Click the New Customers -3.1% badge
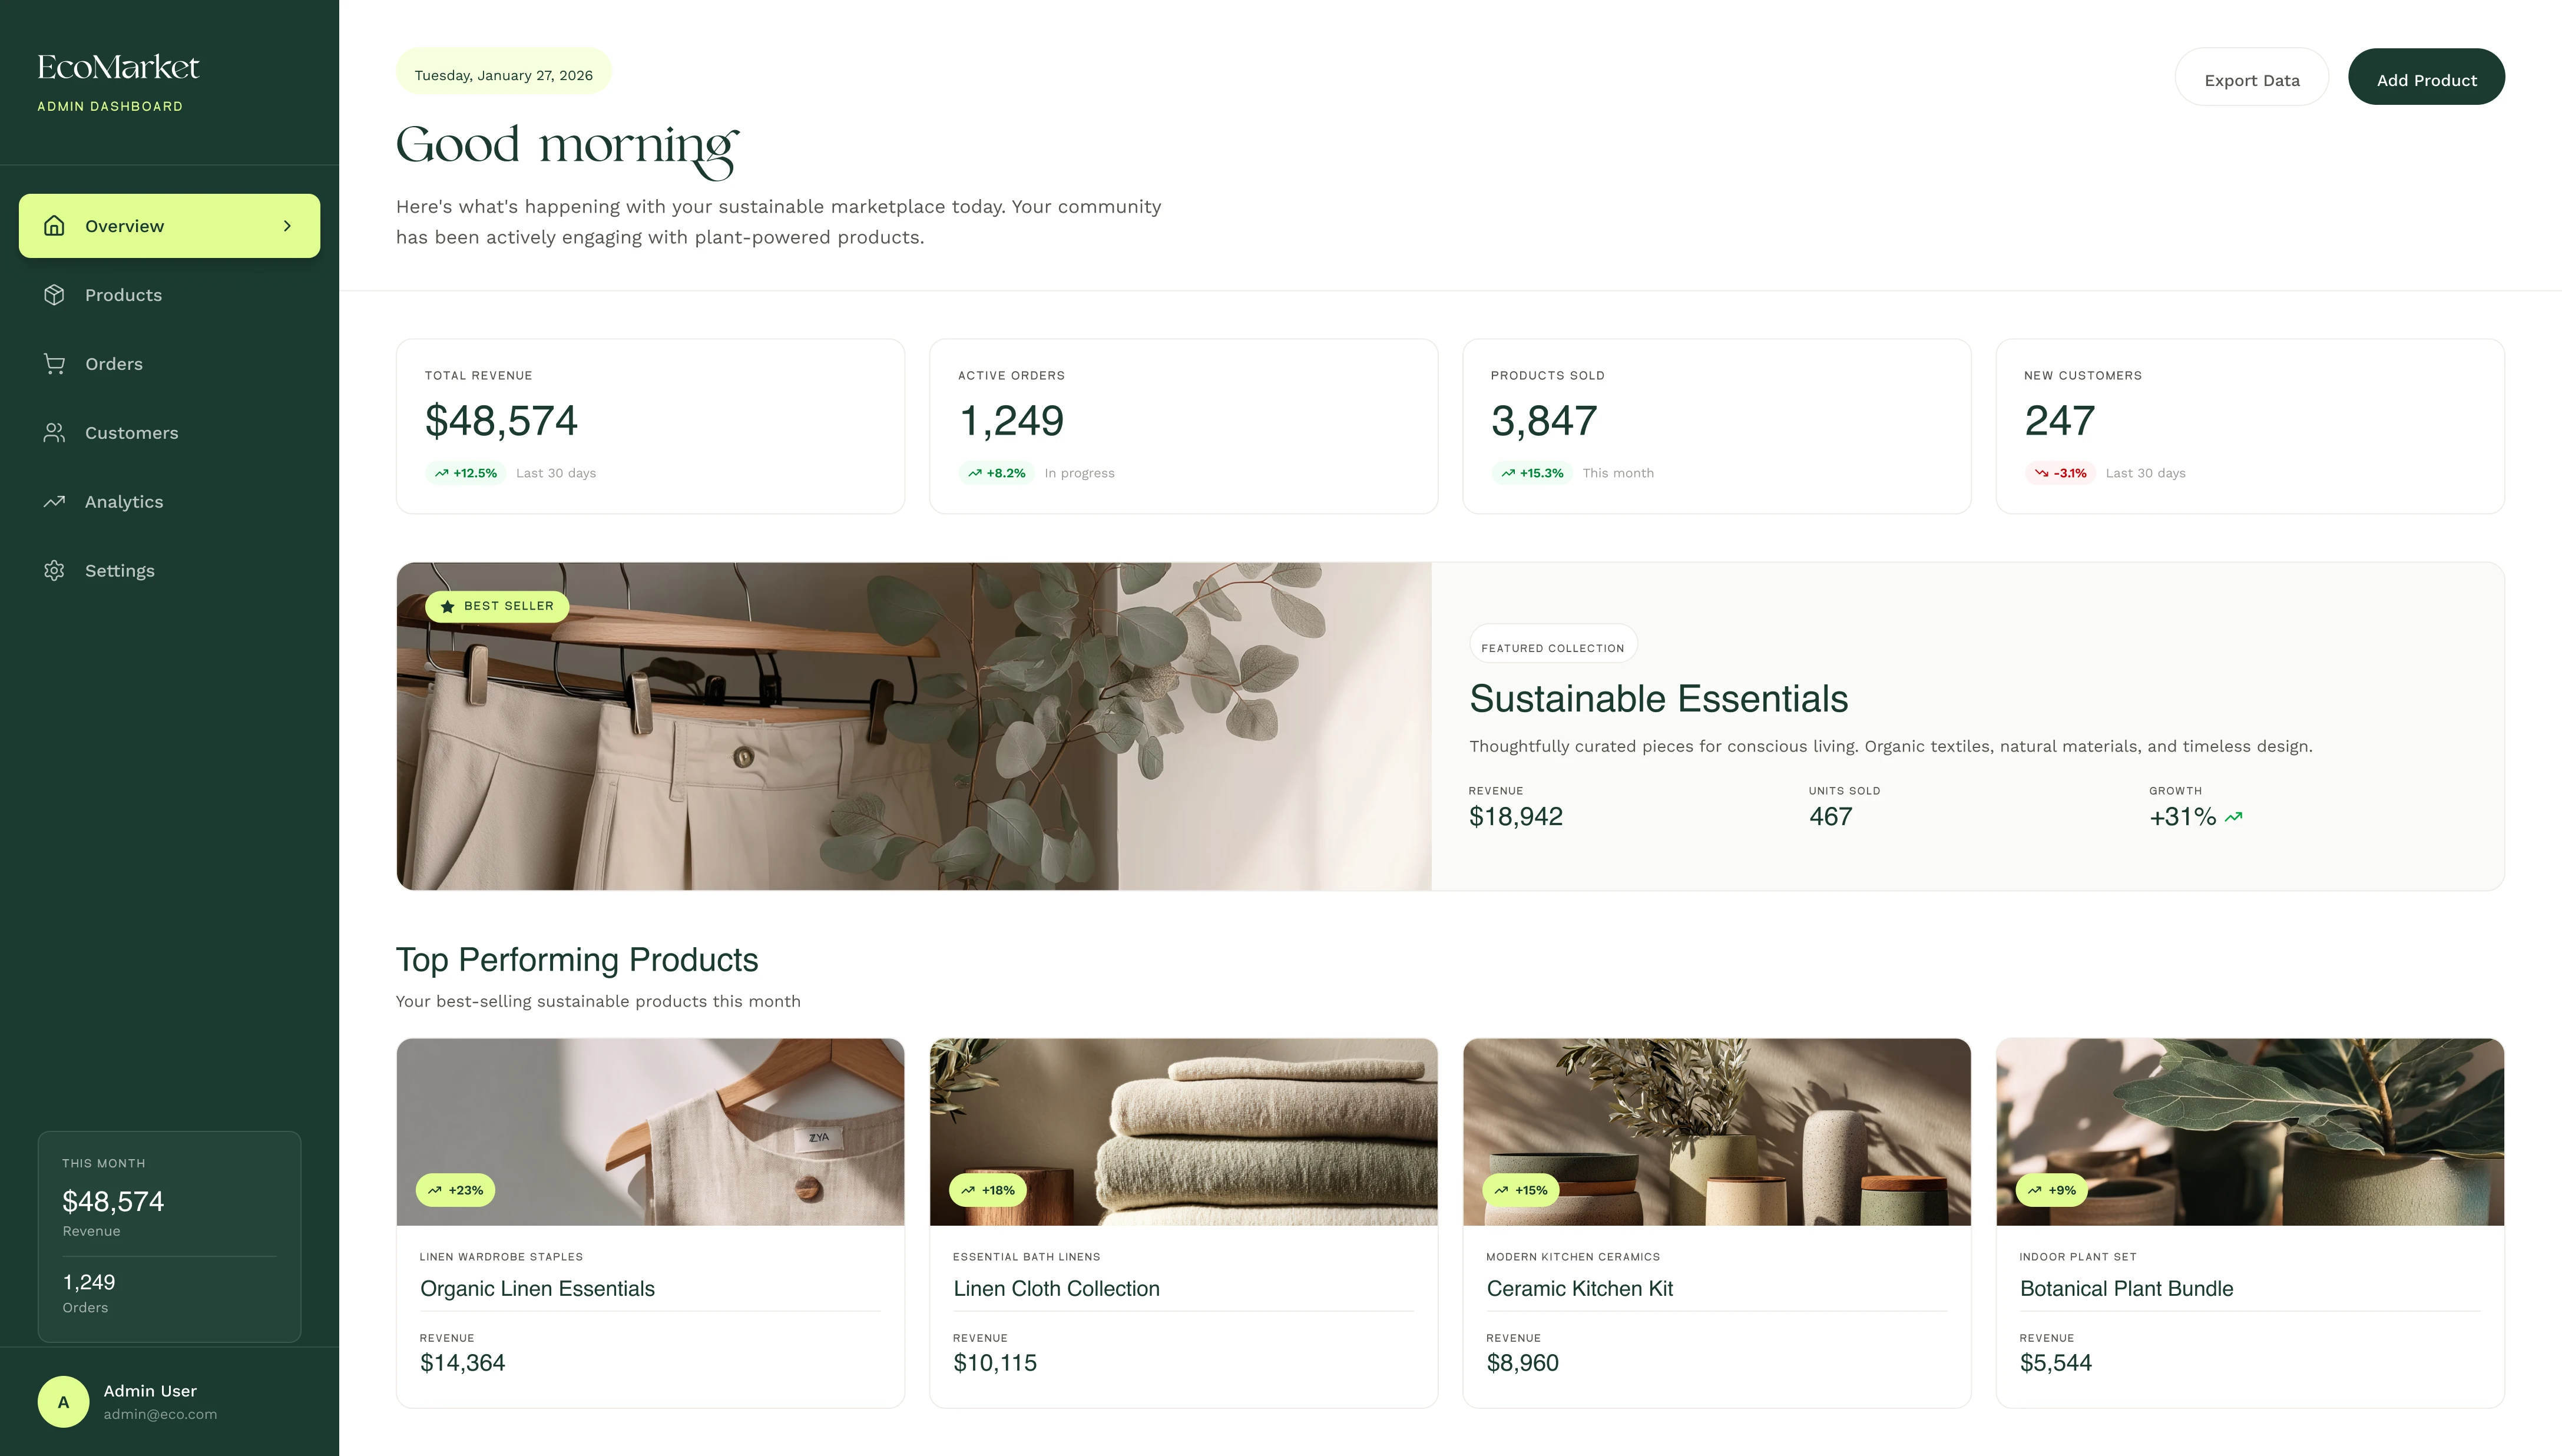The width and height of the screenshot is (2562, 1456). tap(2060, 473)
